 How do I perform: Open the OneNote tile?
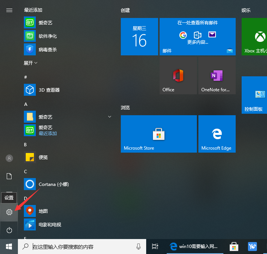[217, 76]
